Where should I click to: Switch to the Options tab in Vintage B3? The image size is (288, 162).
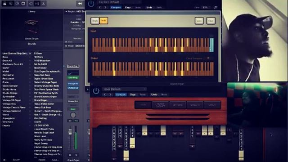pyautogui.click(x=178, y=105)
